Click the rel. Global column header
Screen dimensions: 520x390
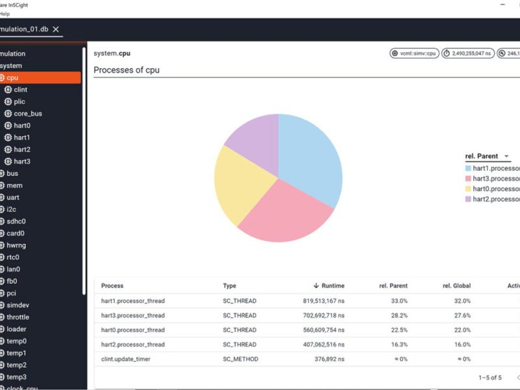click(x=457, y=286)
